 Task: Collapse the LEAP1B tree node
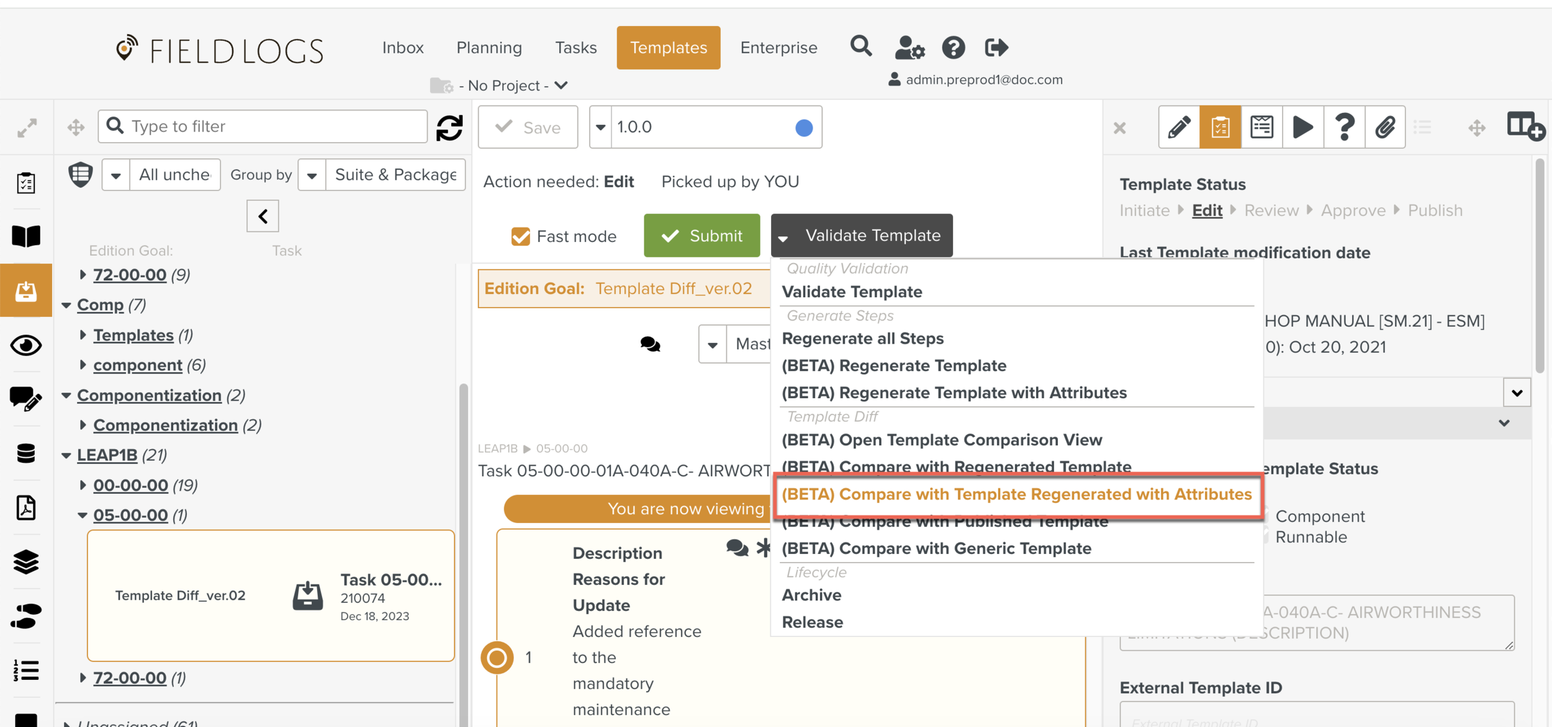click(67, 455)
